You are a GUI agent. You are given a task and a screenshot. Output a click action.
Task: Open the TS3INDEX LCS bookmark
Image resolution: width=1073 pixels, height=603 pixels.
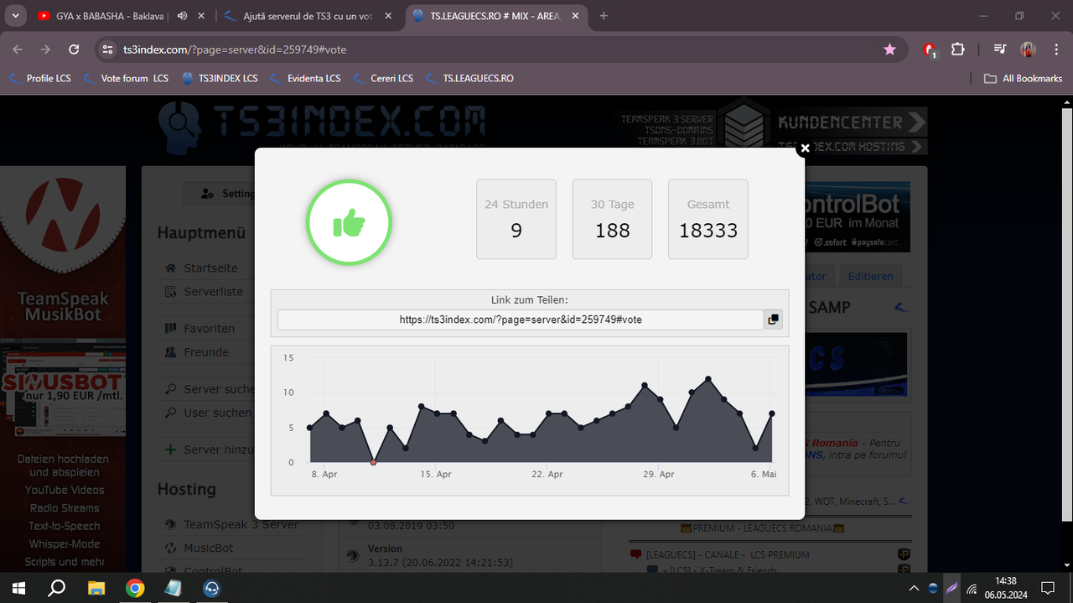219,78
